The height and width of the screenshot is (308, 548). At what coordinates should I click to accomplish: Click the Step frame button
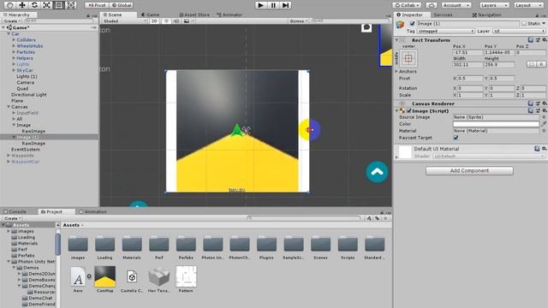[285, 5]
